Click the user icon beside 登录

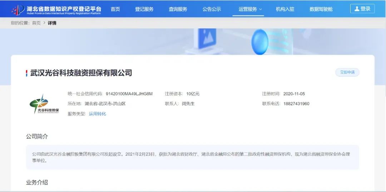(x=357, y=9)
